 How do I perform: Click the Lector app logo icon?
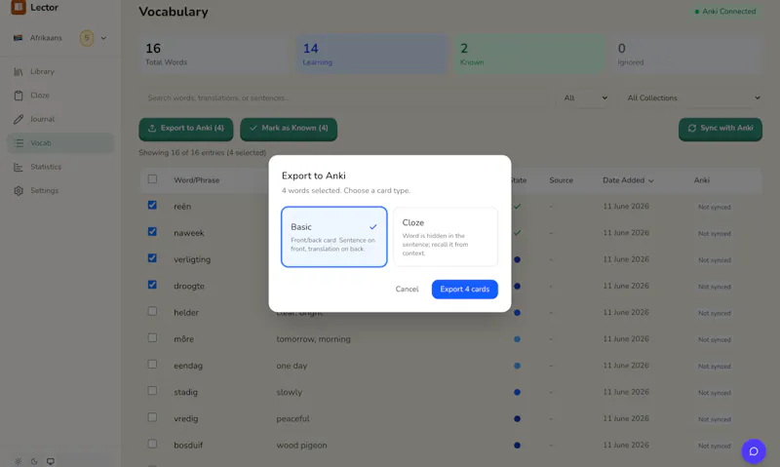pos(19,7)
